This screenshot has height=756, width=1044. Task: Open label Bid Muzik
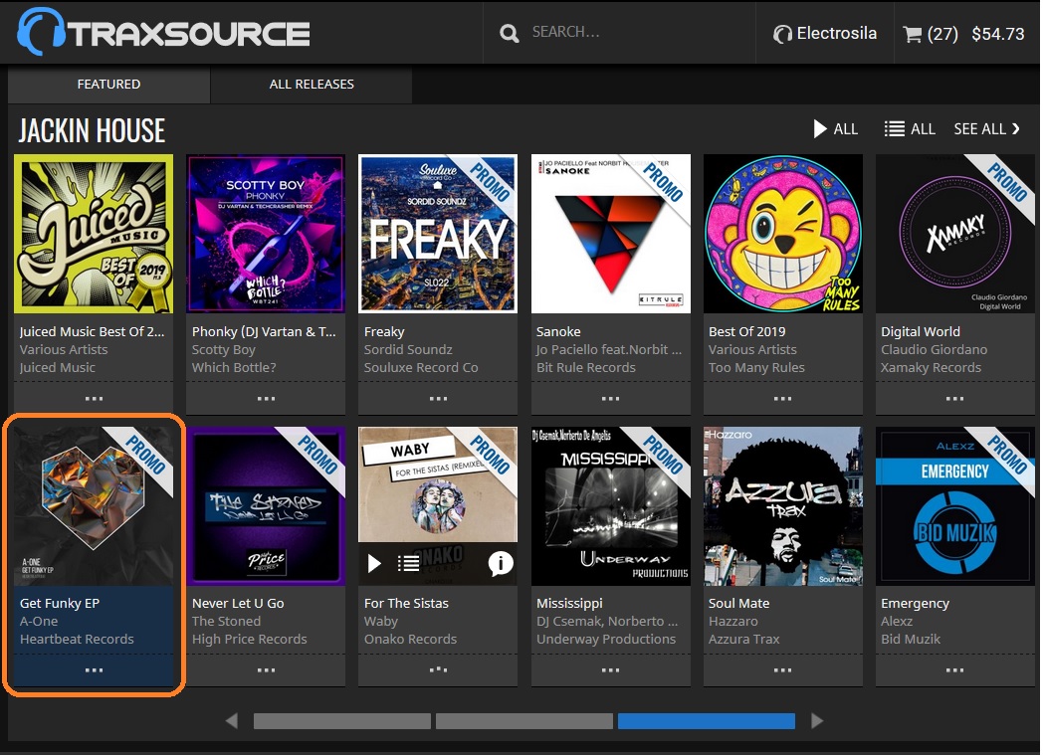click(911, 639)
